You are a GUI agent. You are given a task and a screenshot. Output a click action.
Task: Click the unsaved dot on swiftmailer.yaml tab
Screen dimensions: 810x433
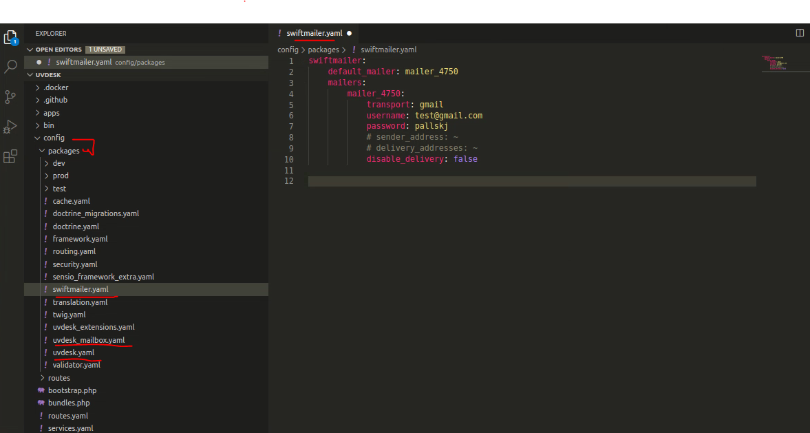(350, 33)
